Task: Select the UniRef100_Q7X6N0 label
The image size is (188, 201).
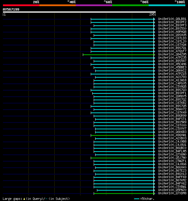Action: 172,154
